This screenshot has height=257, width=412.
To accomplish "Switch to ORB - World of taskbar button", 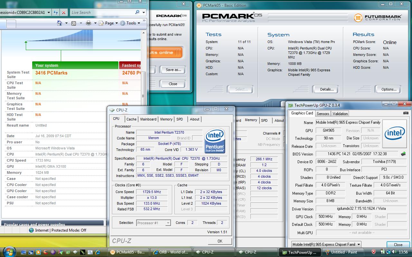I will [x=172, y=252].
